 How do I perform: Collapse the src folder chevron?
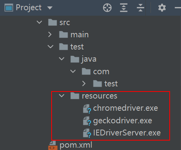coord(39,22)
